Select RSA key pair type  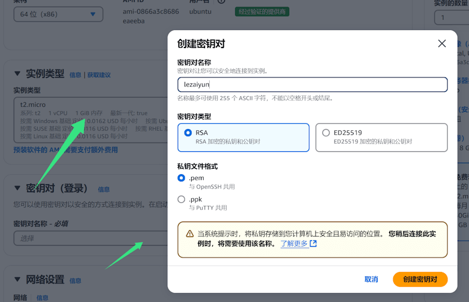point(188,133)
